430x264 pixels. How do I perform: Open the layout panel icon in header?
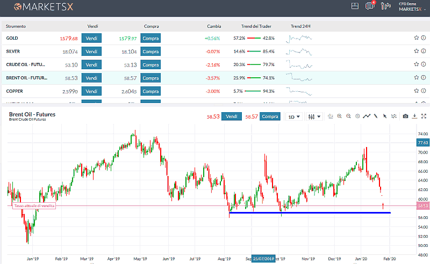pyautogui.click(x=355, y=6)
